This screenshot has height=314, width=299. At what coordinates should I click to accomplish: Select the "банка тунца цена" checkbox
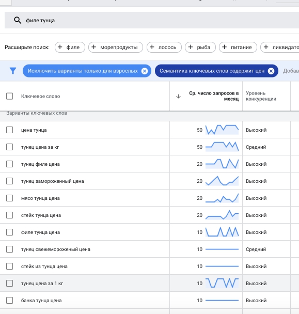click(10, 301)
